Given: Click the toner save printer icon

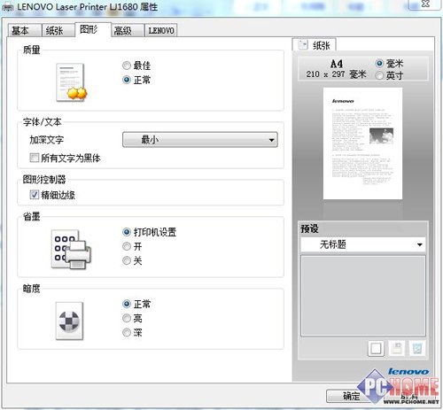Looking at the screenshot, I should tap(71, 249).
